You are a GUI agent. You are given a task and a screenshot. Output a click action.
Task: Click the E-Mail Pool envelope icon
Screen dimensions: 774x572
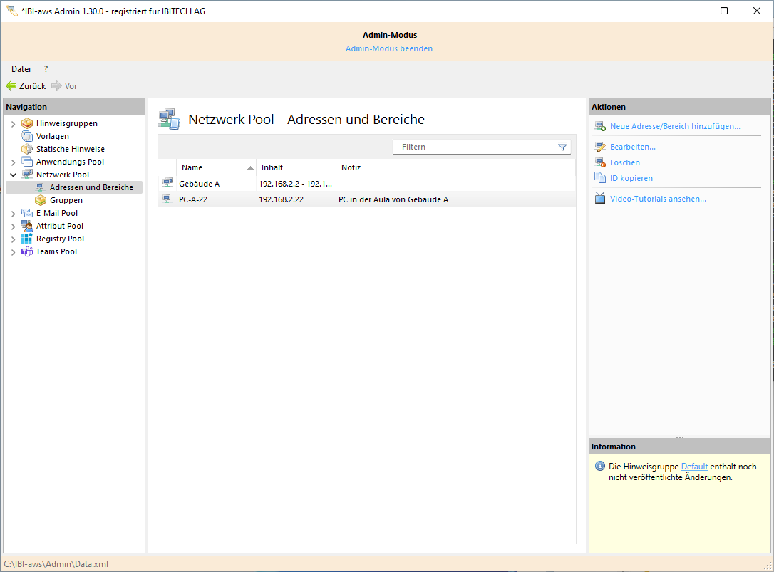(x=27, y=213)
